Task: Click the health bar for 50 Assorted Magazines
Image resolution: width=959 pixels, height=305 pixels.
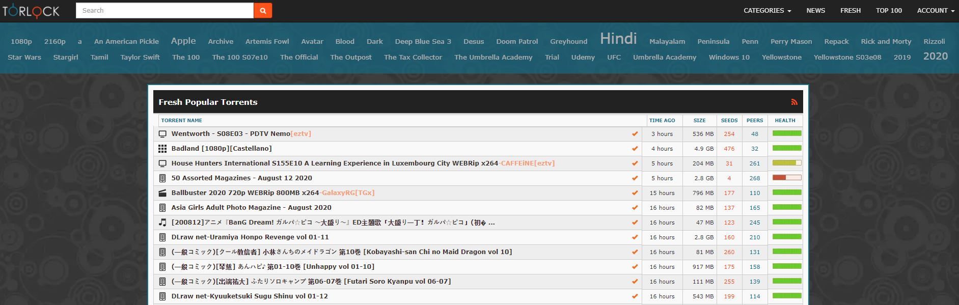Action: click(x=786, y=178)
